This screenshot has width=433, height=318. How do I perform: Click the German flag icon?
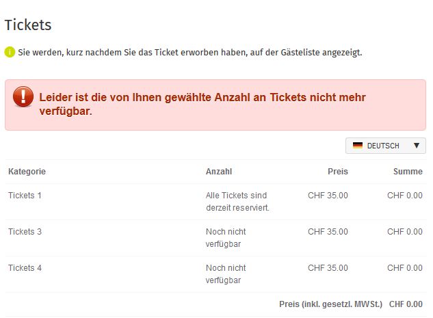click(358, 145)
